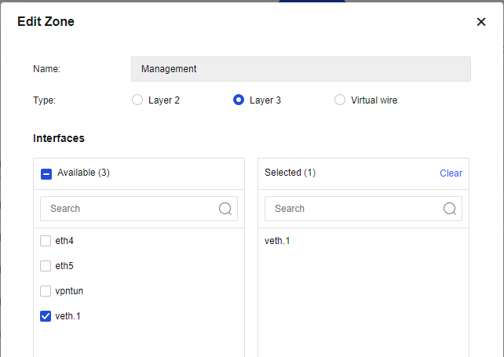Close the Edit Zone dialog
This screenshot has height=357, width=504.
(x=481, y=22)
